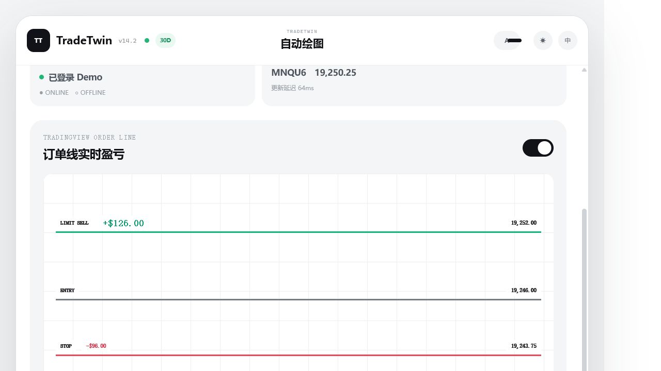Screen dimensions: 661x371
Task: Click the gray ENTRY order line
Action: [298, 299]
